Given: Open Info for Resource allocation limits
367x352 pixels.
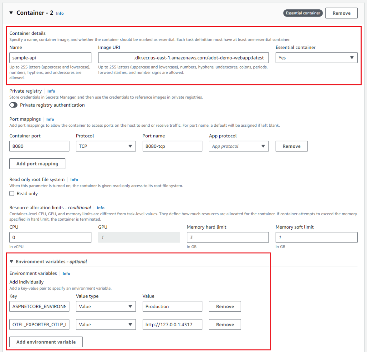Looking at the screenshot, I should [x=101, y=207].
